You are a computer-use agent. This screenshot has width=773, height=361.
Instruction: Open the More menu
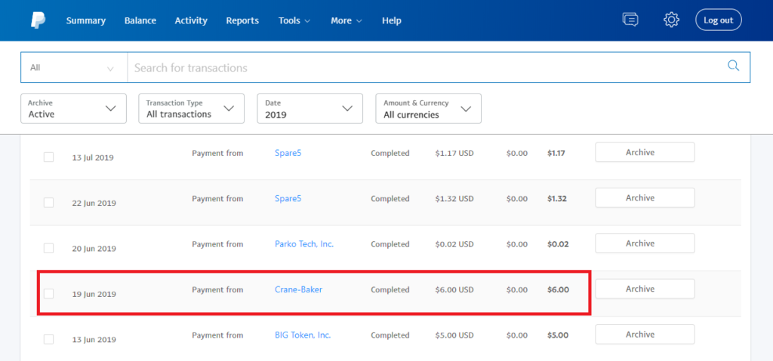coord(346,20)
